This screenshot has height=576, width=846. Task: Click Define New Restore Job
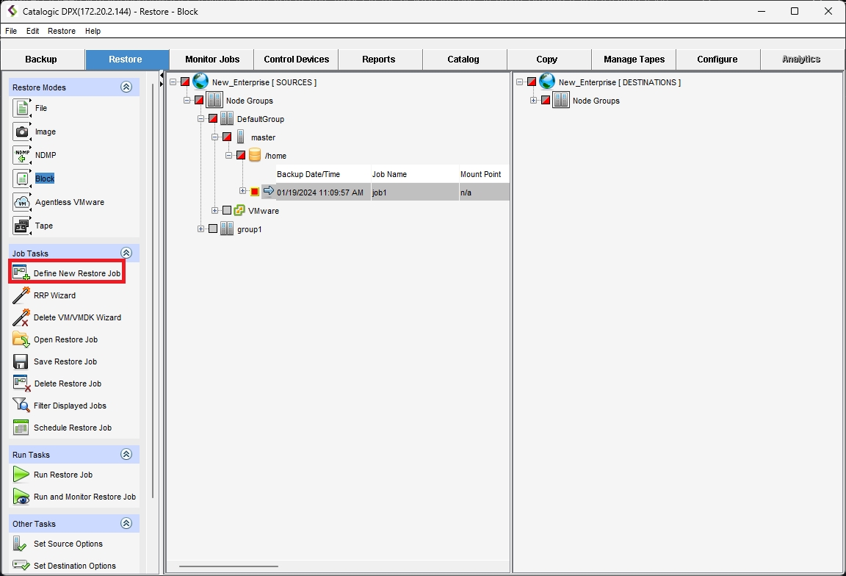[76, 273]
